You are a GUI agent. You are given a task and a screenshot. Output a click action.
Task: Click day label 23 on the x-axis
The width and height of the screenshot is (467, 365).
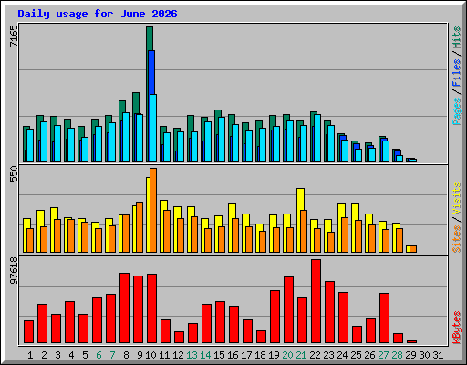point(328,355)
